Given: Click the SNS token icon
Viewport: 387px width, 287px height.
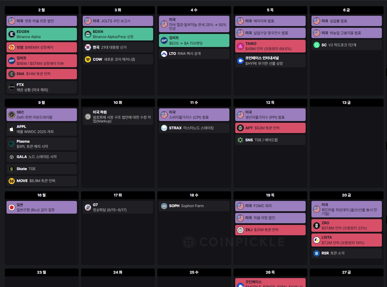Looking at the screenshot, I should tap(240, 140).
